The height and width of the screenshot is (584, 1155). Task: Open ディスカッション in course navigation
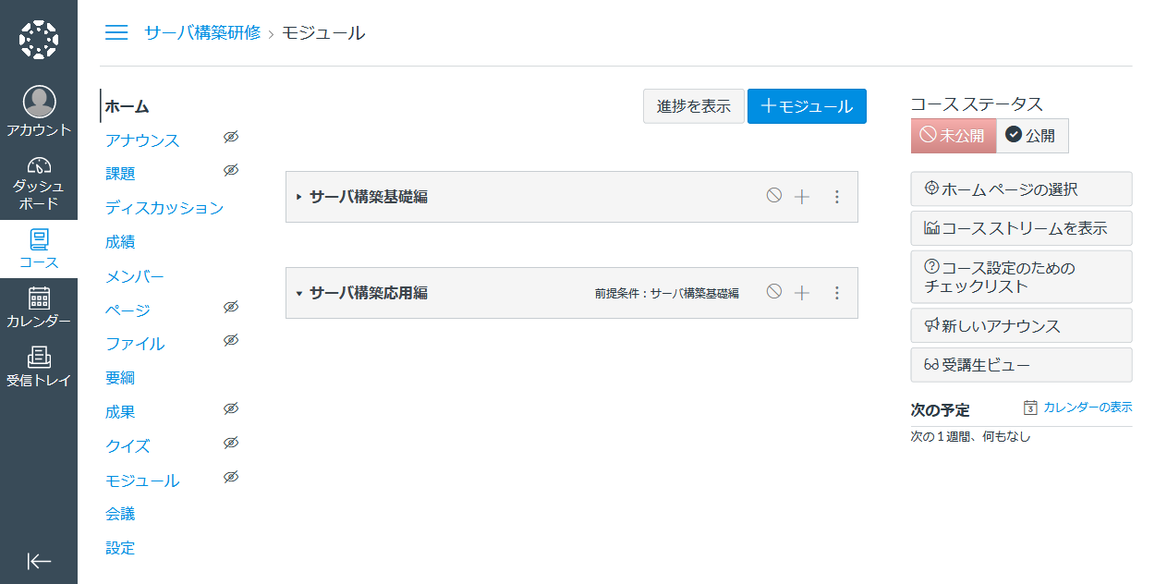(164, 208)
